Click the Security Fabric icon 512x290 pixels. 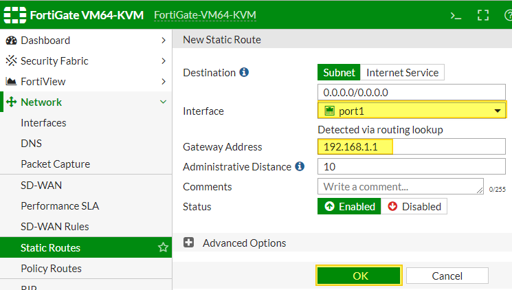[11, 60]
